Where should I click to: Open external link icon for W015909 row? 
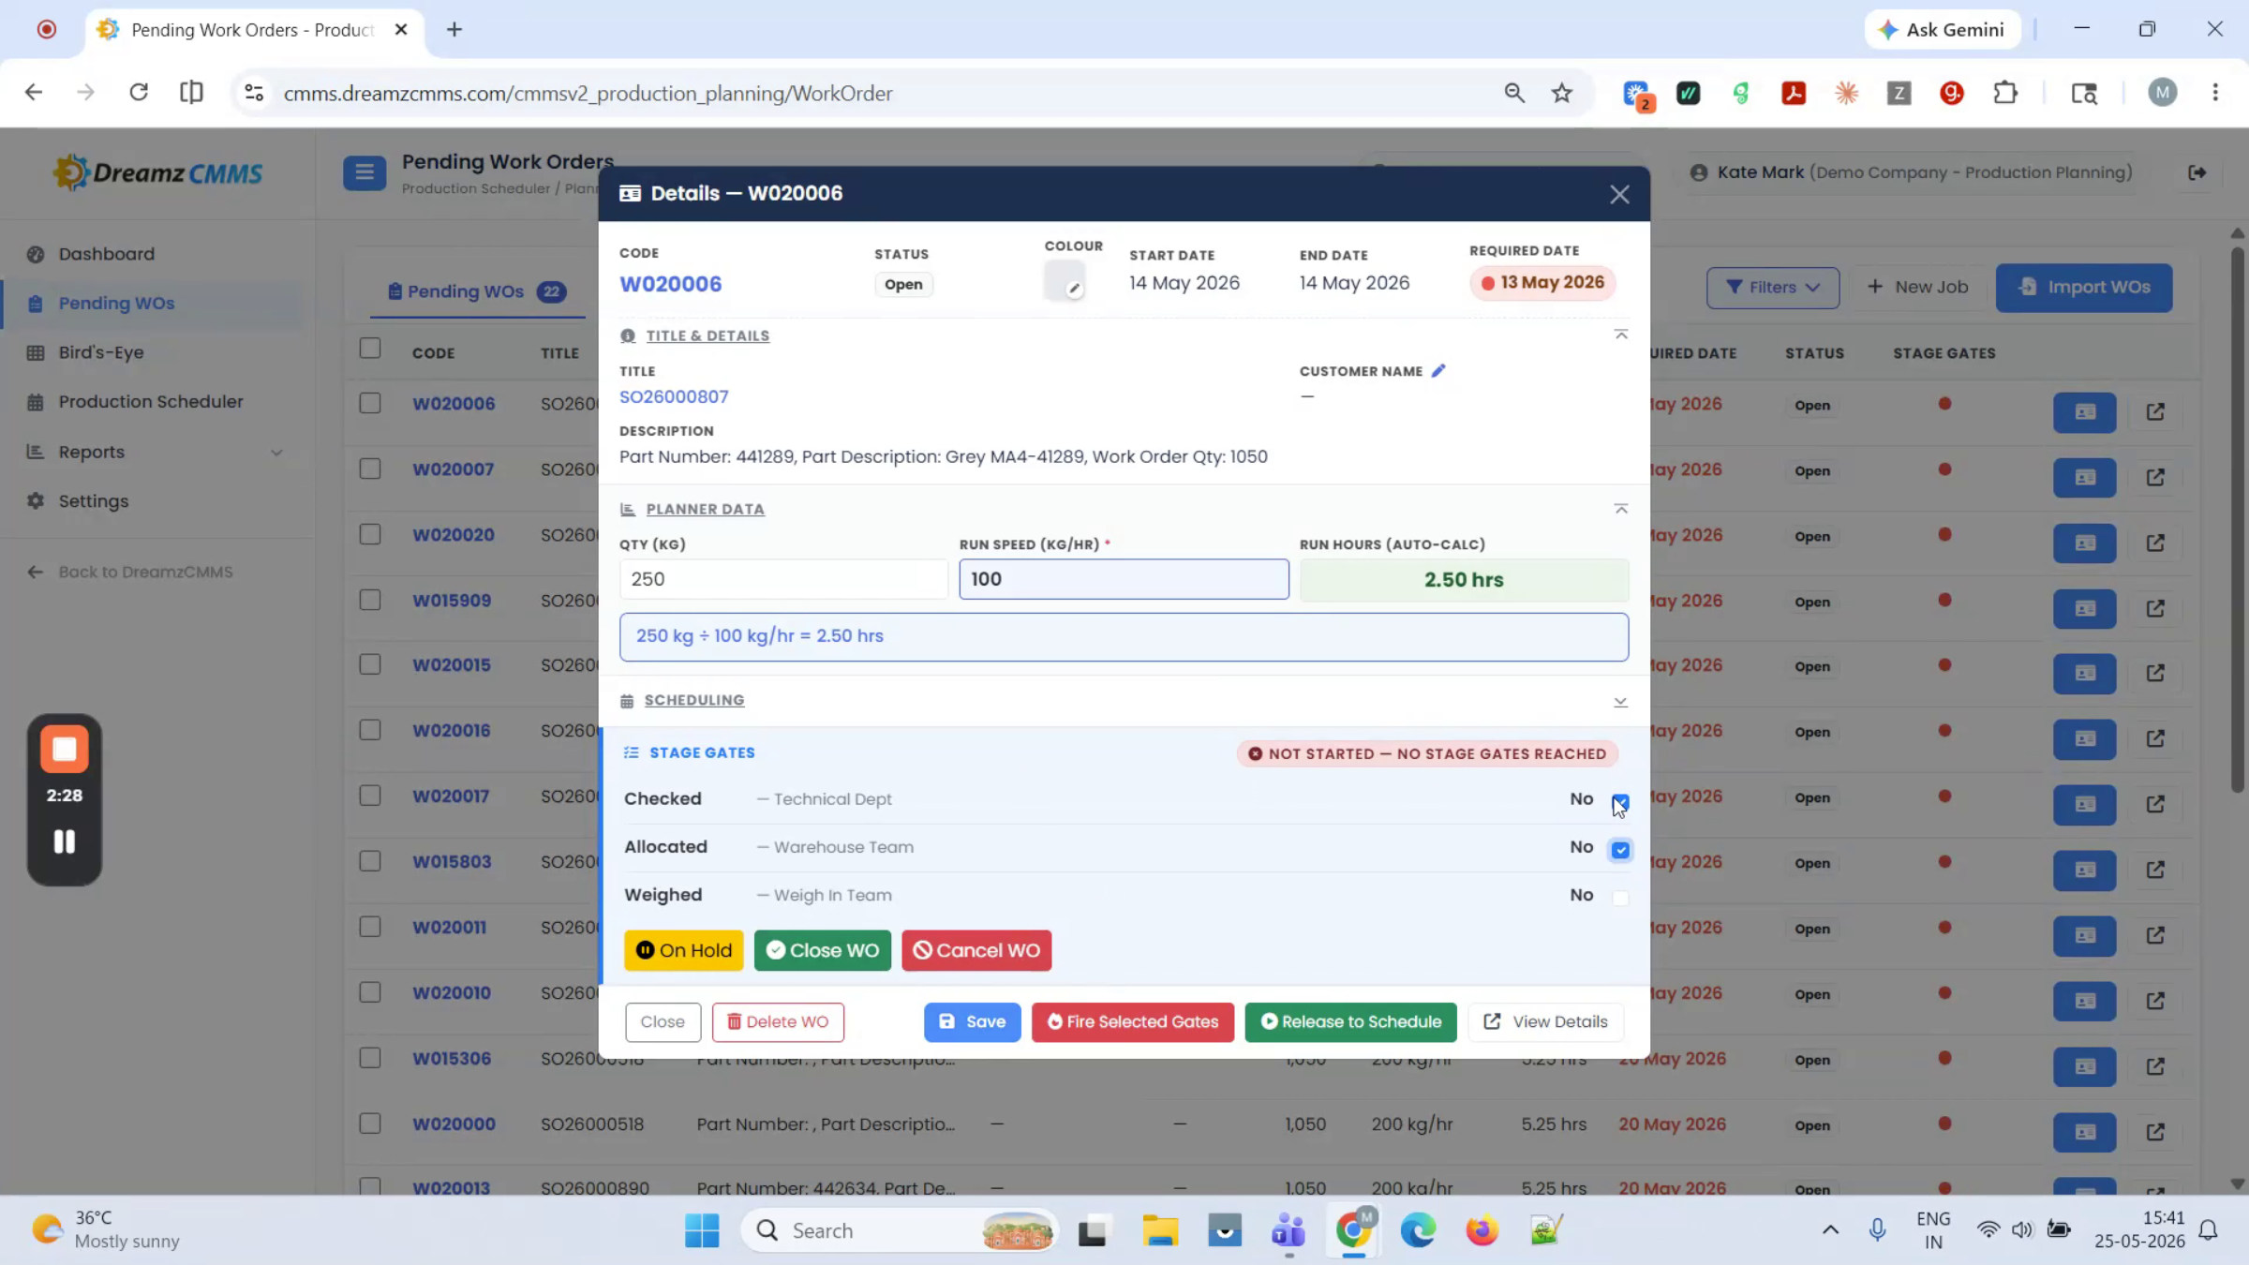(x=2155, y=609)
